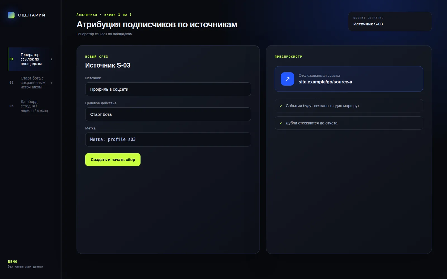Click the СЦЕНАРИЙ brand title
Viewport: 447px width, 279px height.
[32, 15]
